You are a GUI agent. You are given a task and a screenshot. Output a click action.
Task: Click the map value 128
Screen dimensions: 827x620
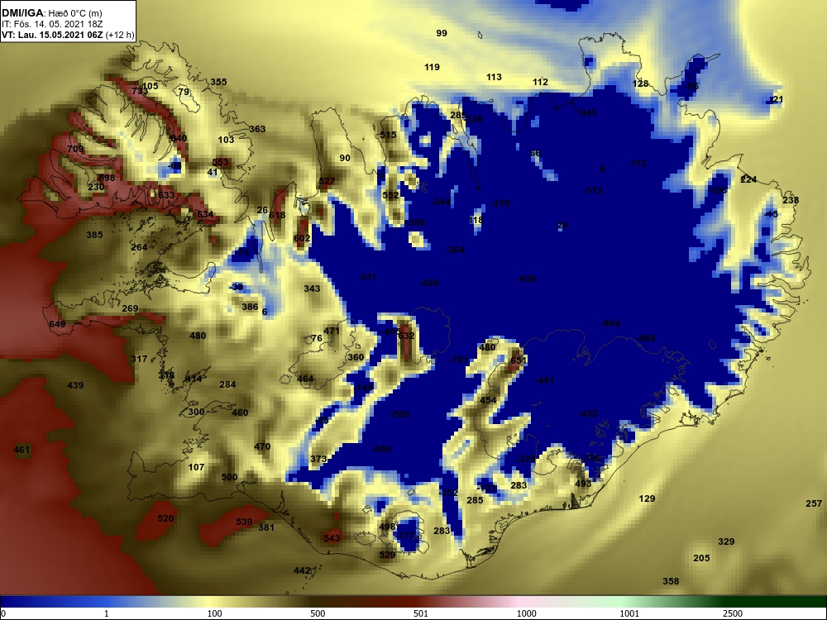[640, 83]
